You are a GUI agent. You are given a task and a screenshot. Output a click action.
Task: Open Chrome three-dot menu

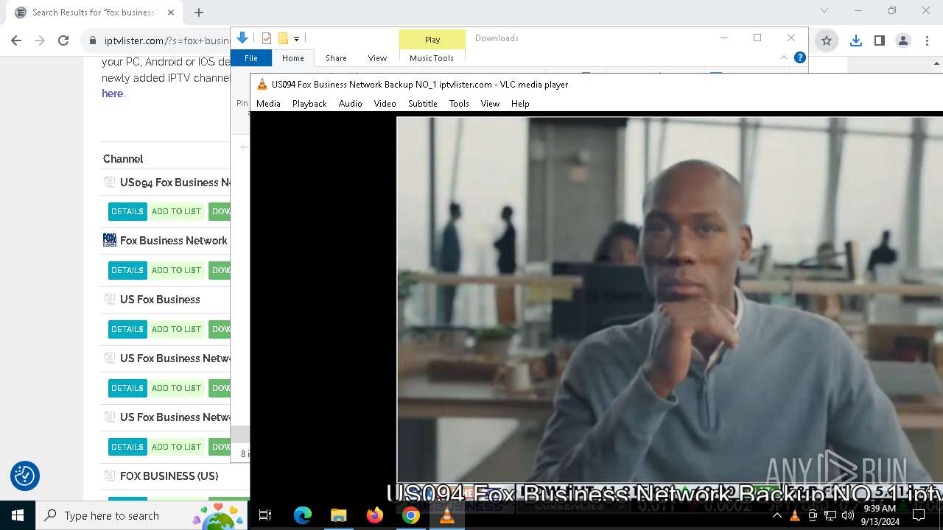click(926, 41)
